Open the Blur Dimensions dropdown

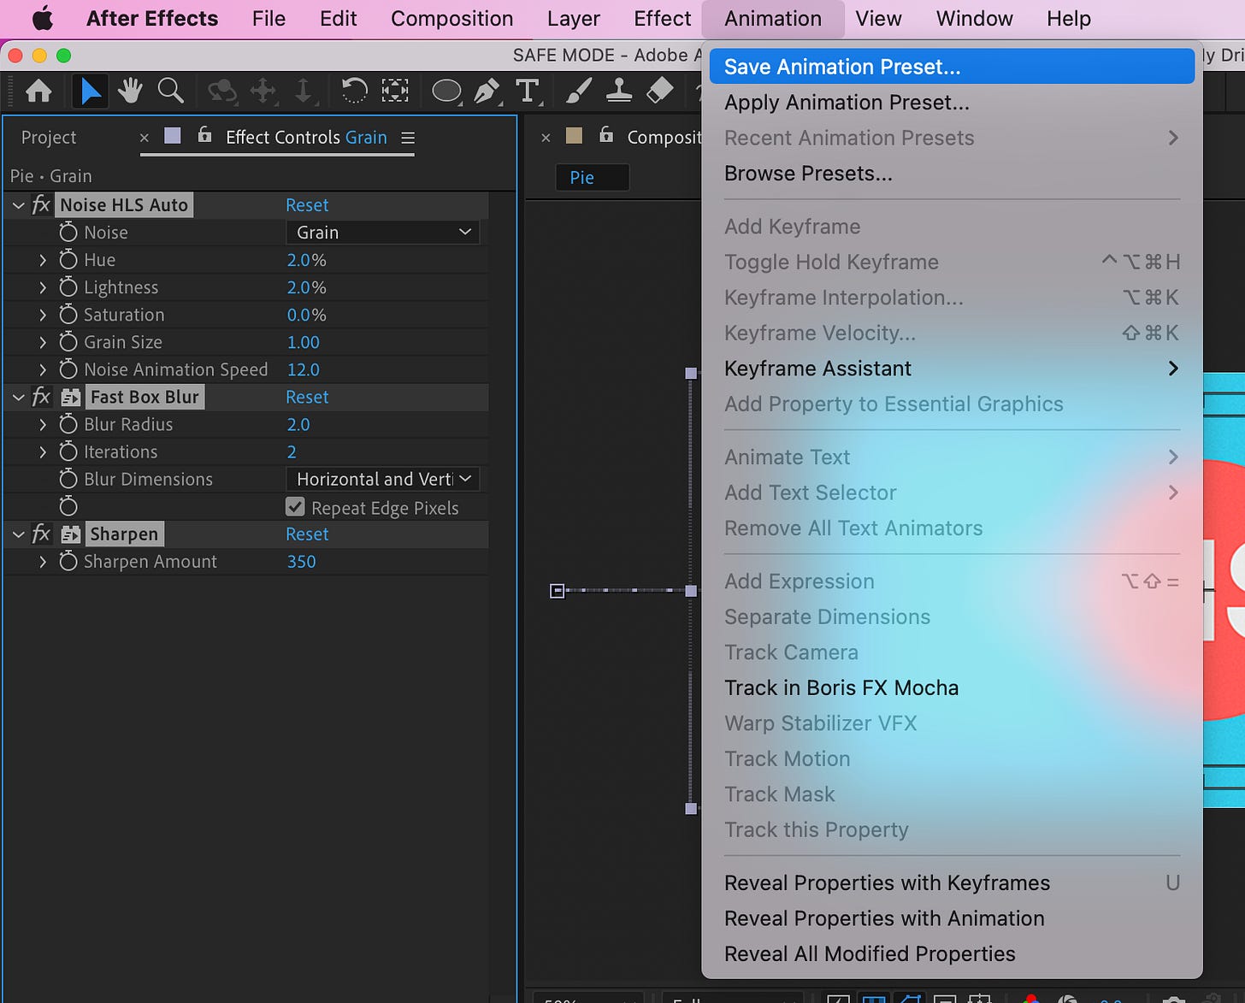[x=382, y=479]
